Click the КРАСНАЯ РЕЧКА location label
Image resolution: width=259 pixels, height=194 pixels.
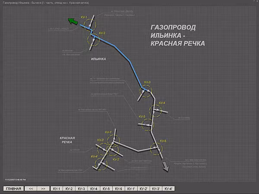(x=67, y=140)
